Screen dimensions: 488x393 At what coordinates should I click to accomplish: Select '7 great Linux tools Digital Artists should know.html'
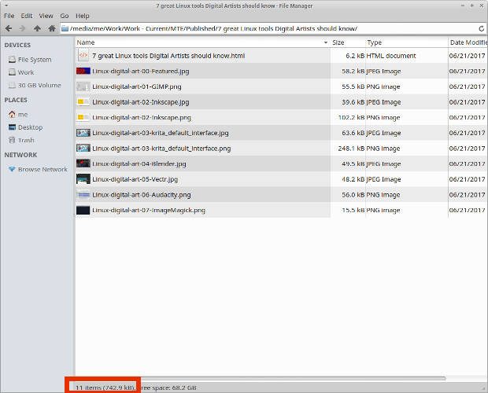click(168, 56)
